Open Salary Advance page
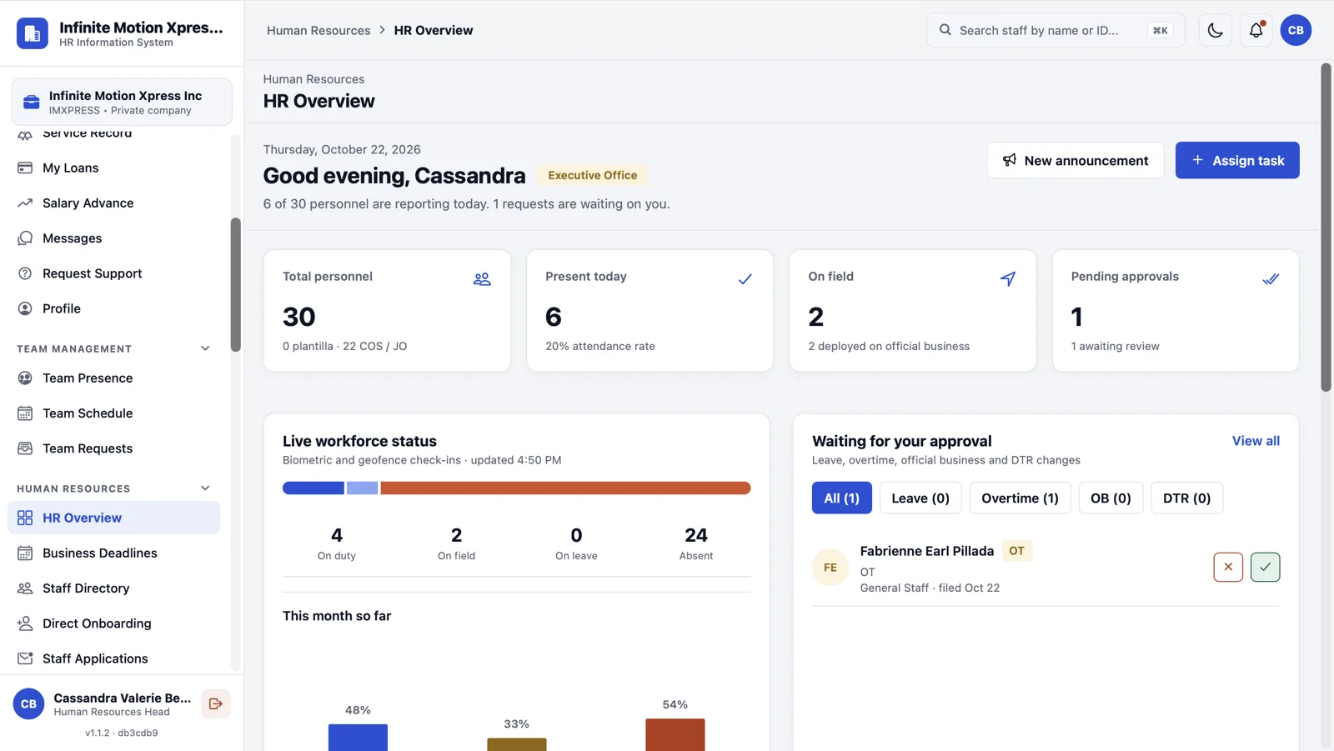Screen dimensions: 1334x751 click(x=115, y=203)
